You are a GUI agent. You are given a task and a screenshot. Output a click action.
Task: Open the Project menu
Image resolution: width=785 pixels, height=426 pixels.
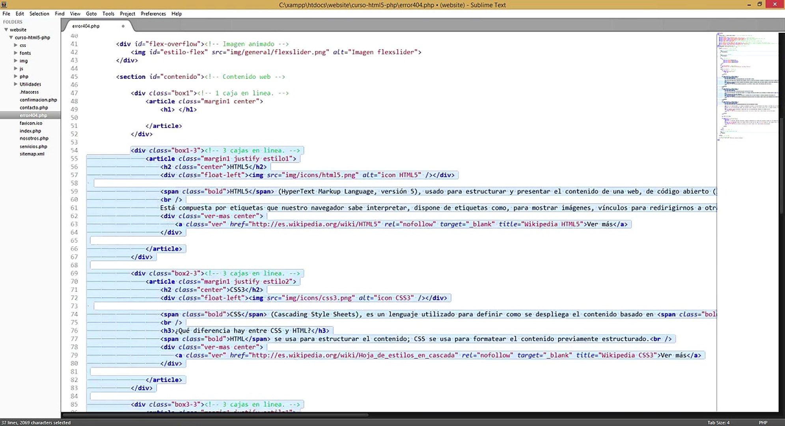point(127,13)
